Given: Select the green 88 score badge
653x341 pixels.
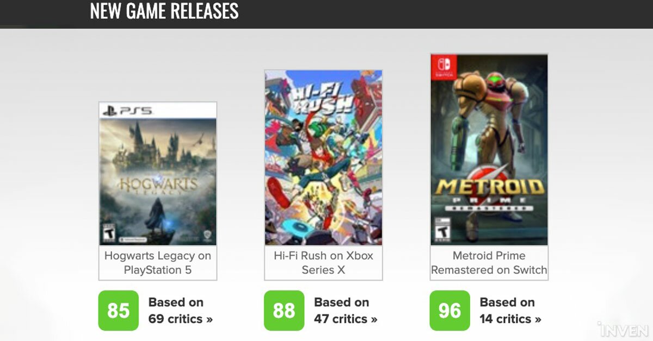Looking at the screenshot, I should pos(284,311).
